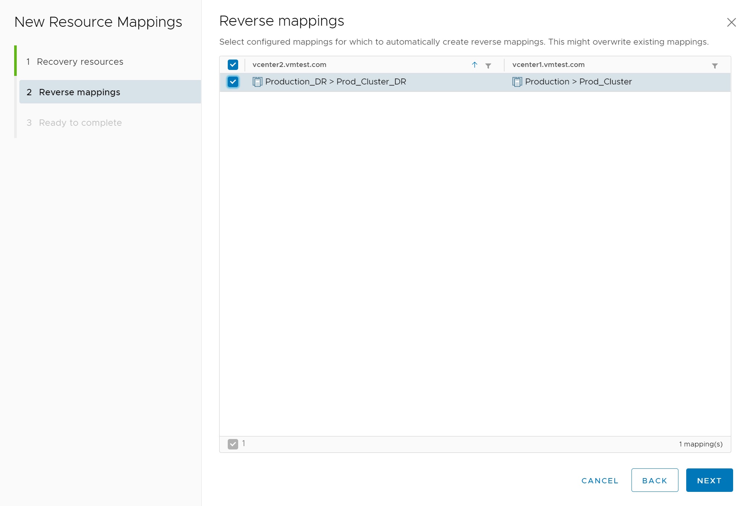The height and width of the screenshot is (506, 748).
Task: Click step 3 Ready to complete
Action: tap(80, 123)
